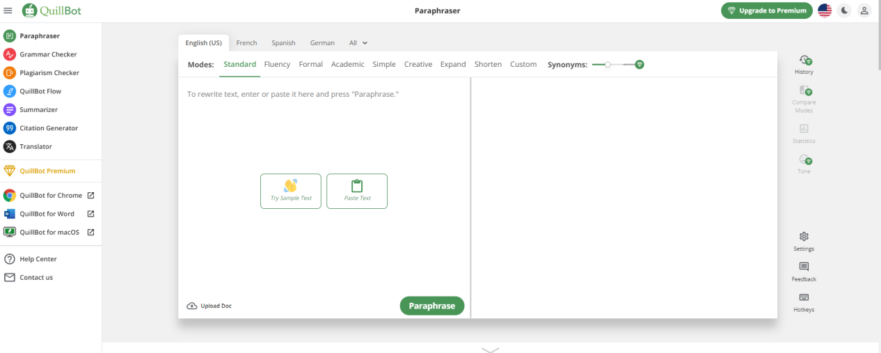Image resolution: width=881 pixels, height=353 pixels.
Task: Open the external link icon beside QuillBot for macOS
Action: 90,232
